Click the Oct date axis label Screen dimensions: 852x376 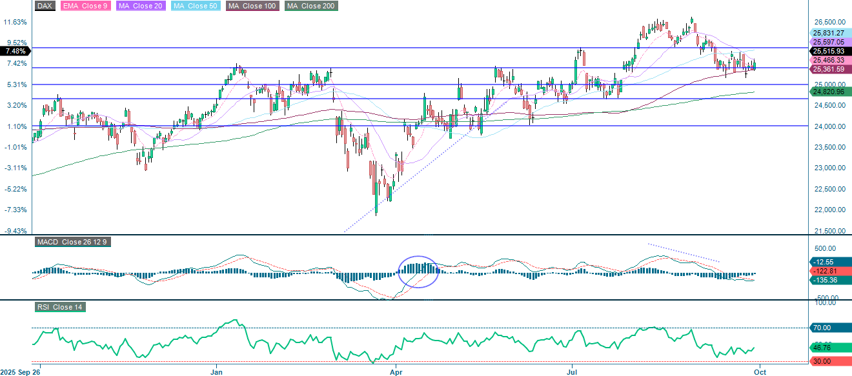click(x=760, y=371)
